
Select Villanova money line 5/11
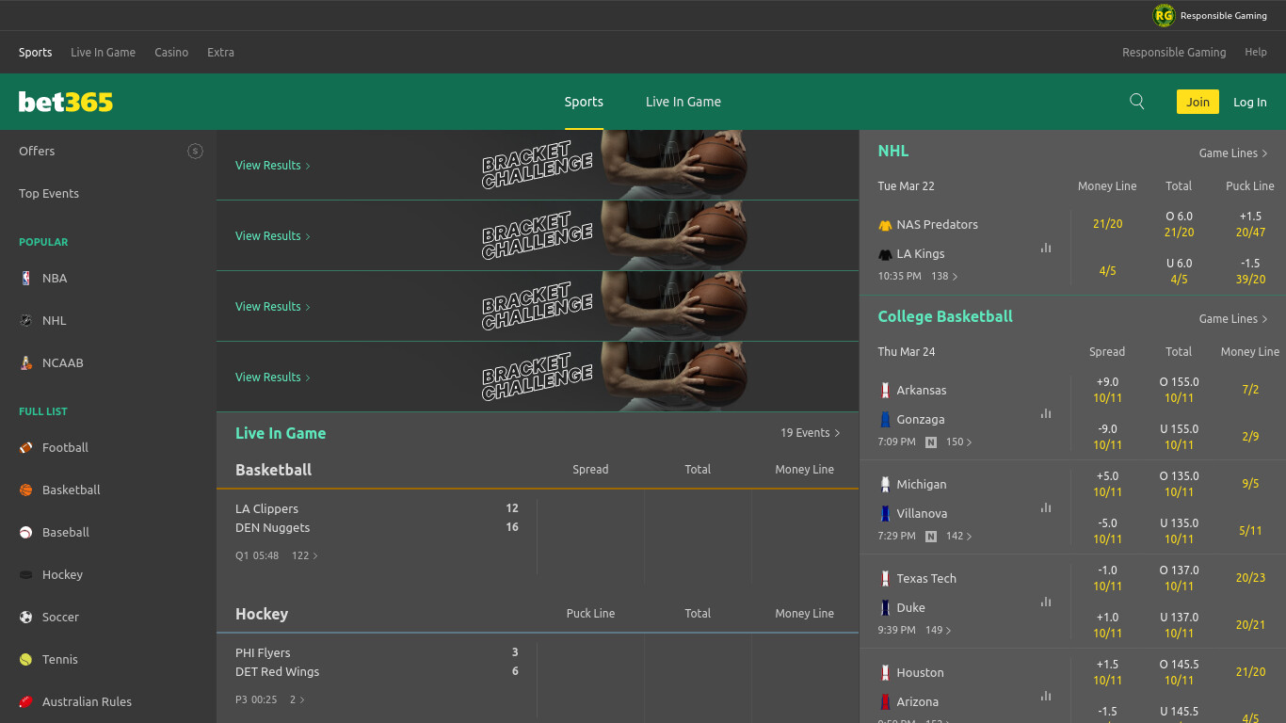tap(1250, 531)
